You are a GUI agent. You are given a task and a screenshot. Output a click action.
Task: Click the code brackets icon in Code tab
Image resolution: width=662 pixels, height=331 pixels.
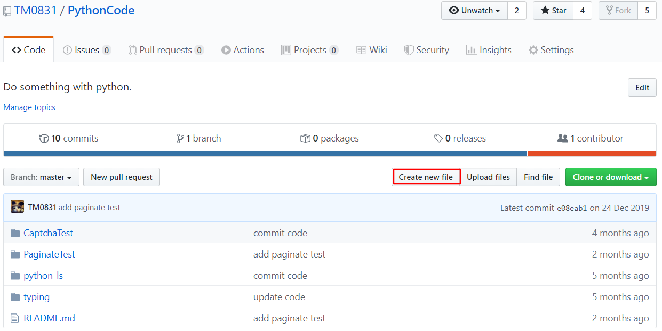click(17, 50)
